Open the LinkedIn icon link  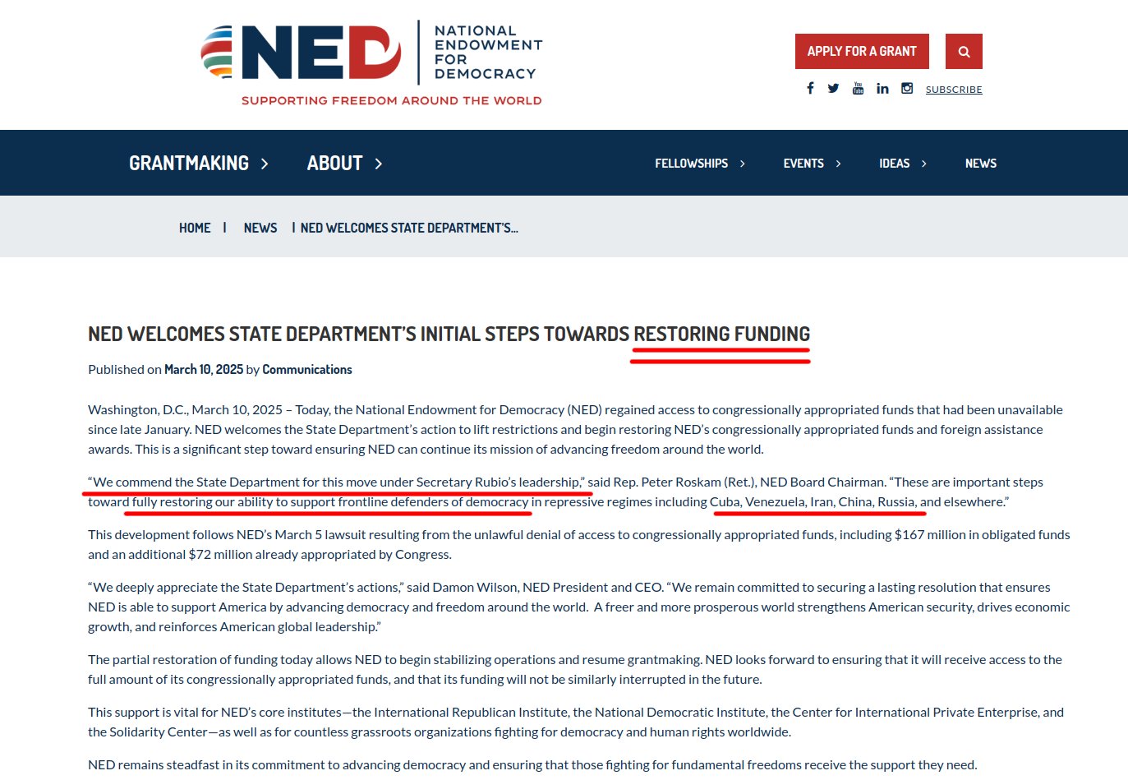click(x=882, y=88)
